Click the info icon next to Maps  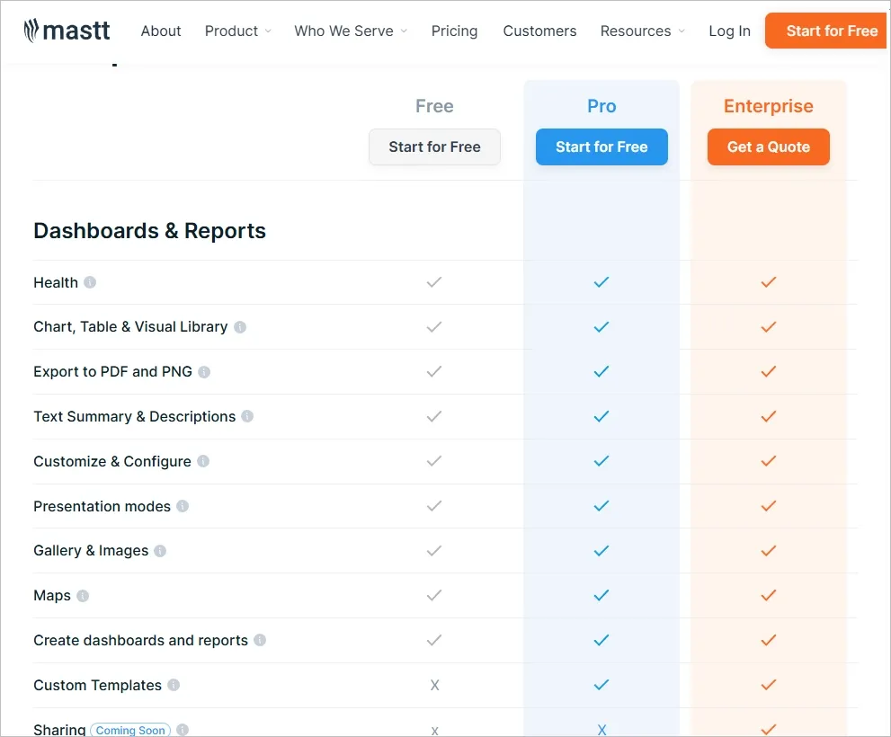click(83, 596)
